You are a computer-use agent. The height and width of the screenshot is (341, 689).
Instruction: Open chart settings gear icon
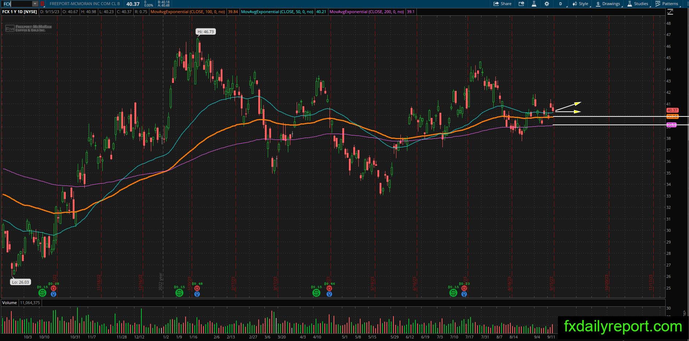point(547,4)
